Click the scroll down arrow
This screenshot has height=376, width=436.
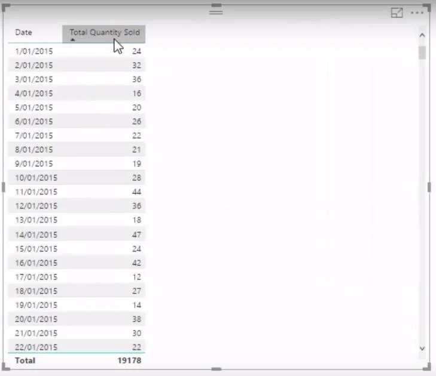point(422,349)
